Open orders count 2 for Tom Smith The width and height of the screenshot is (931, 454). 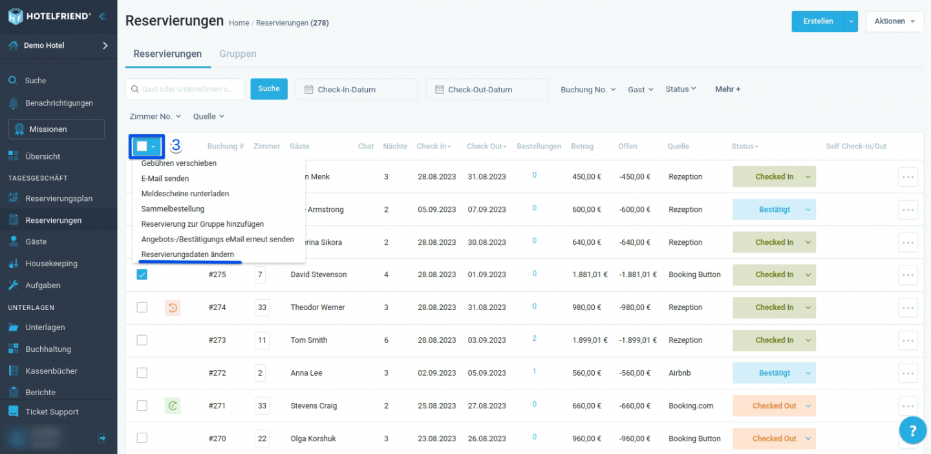pos(534,338)
